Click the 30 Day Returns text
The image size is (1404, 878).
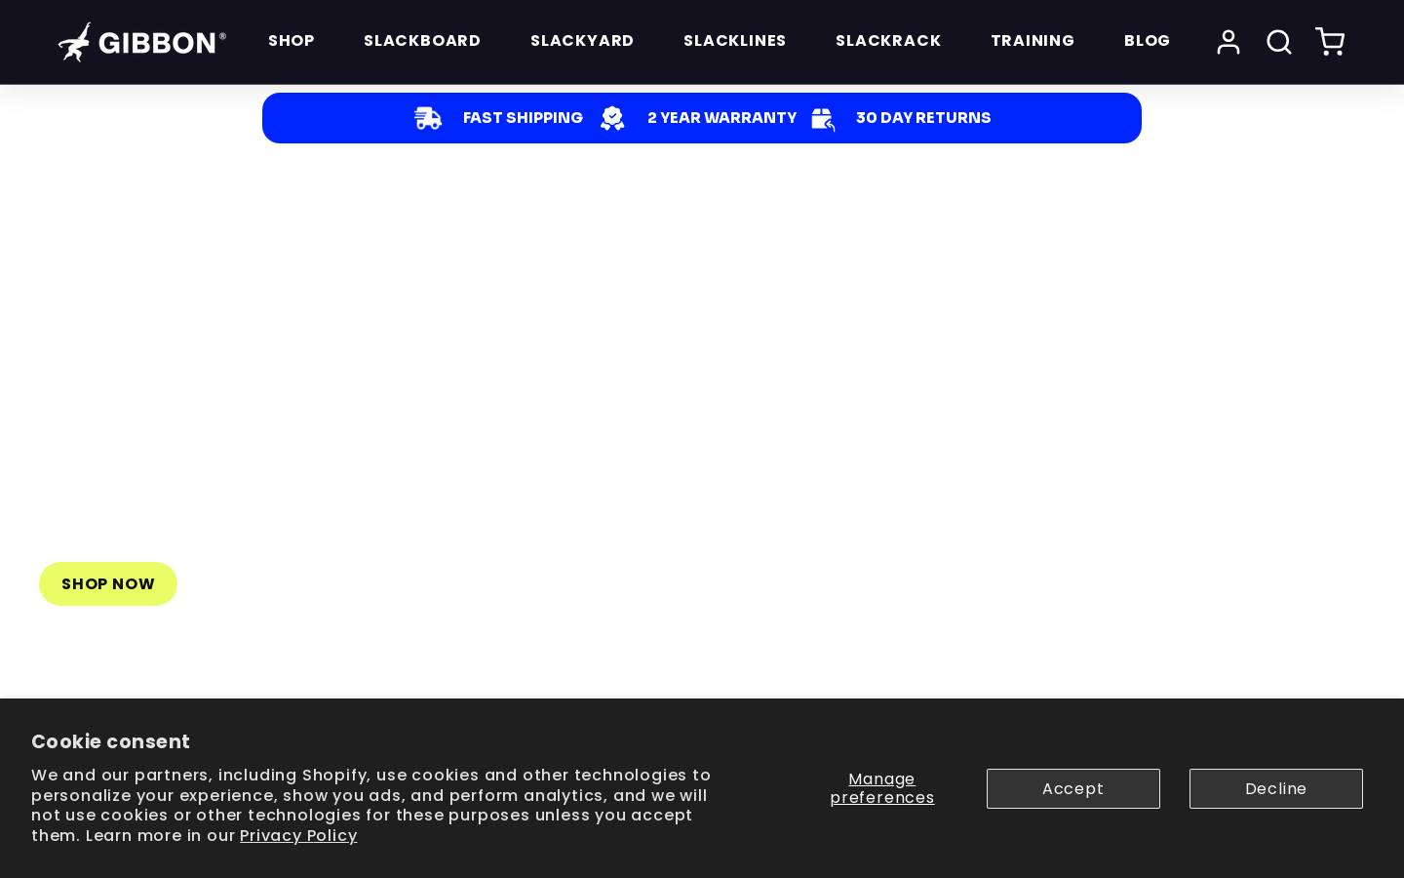(x=923, y=118)
